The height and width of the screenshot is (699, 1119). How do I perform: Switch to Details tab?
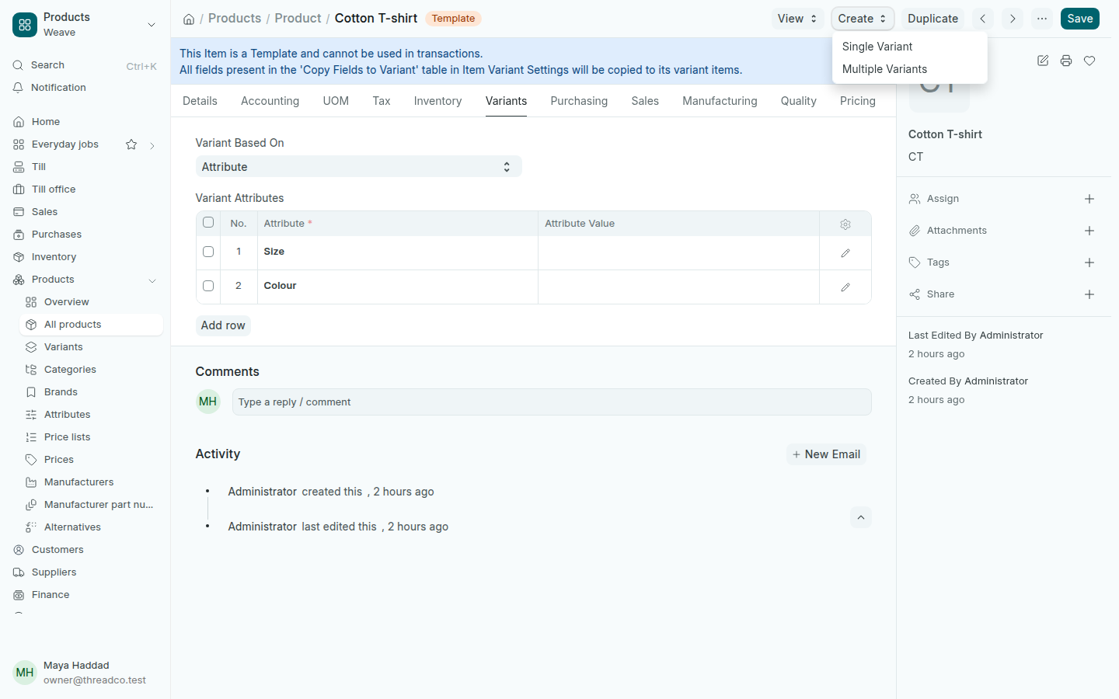[x=200, y=101]
